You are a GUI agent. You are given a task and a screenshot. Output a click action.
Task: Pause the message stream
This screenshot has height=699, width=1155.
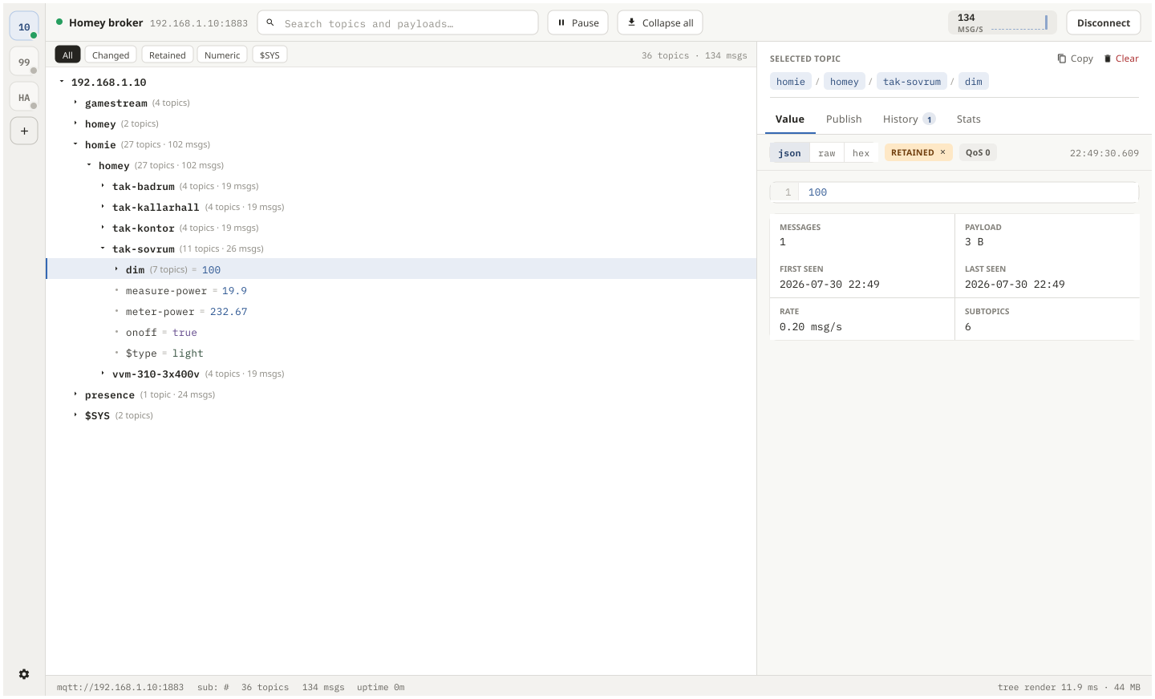pos(577,22)
